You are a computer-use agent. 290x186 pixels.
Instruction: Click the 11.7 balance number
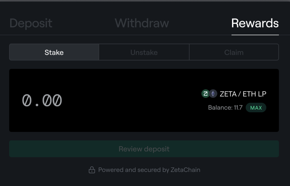(x=238, y=108)
